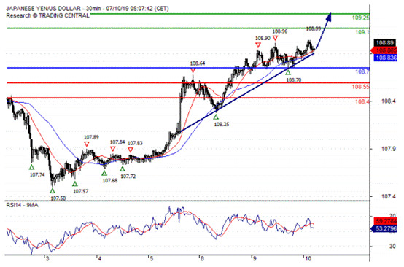404x267 pixels.
Task: Click the red 59.2784 RSI value tag
Action: pos(385,221)
